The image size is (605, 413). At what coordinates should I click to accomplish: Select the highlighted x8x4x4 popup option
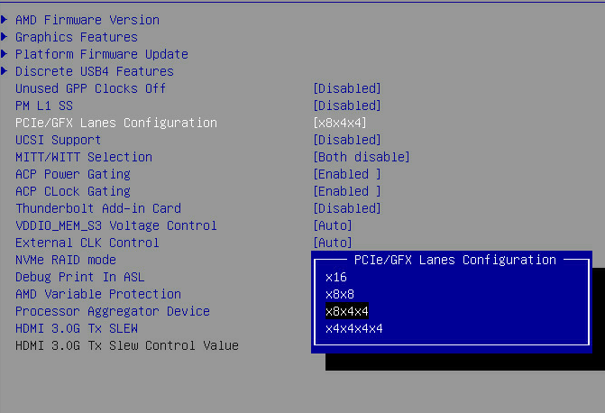347,311
